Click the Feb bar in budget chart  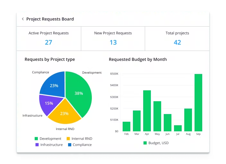pyautogui.click(x=126, y=127)
